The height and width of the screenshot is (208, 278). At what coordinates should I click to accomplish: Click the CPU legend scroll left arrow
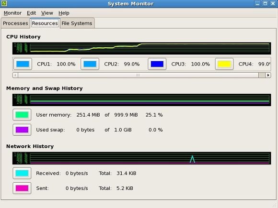coord(15,75)
